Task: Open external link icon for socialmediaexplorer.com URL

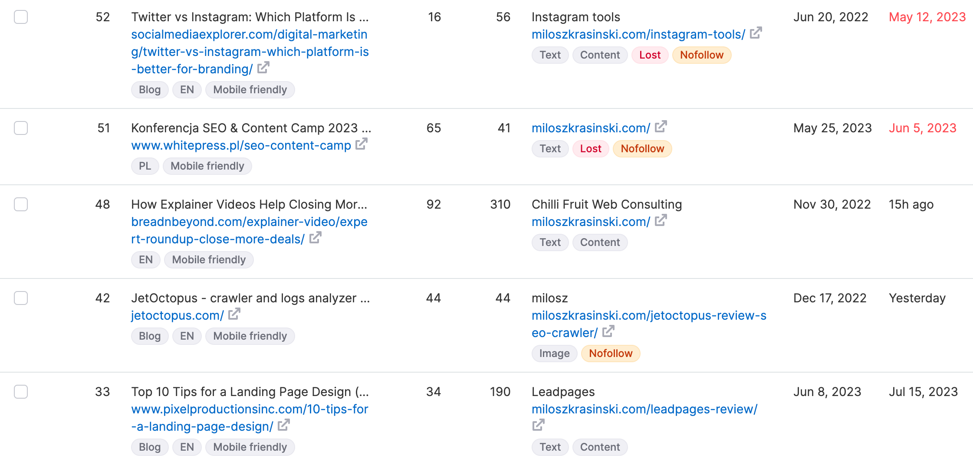Action: 263,68
